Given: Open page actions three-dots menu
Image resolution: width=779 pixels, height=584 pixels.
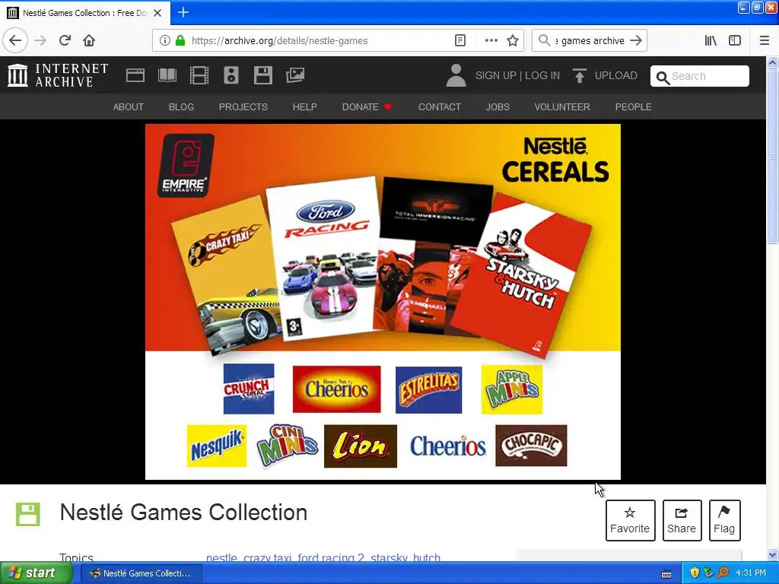Looking at the screenshot, I should click(491, 40).
